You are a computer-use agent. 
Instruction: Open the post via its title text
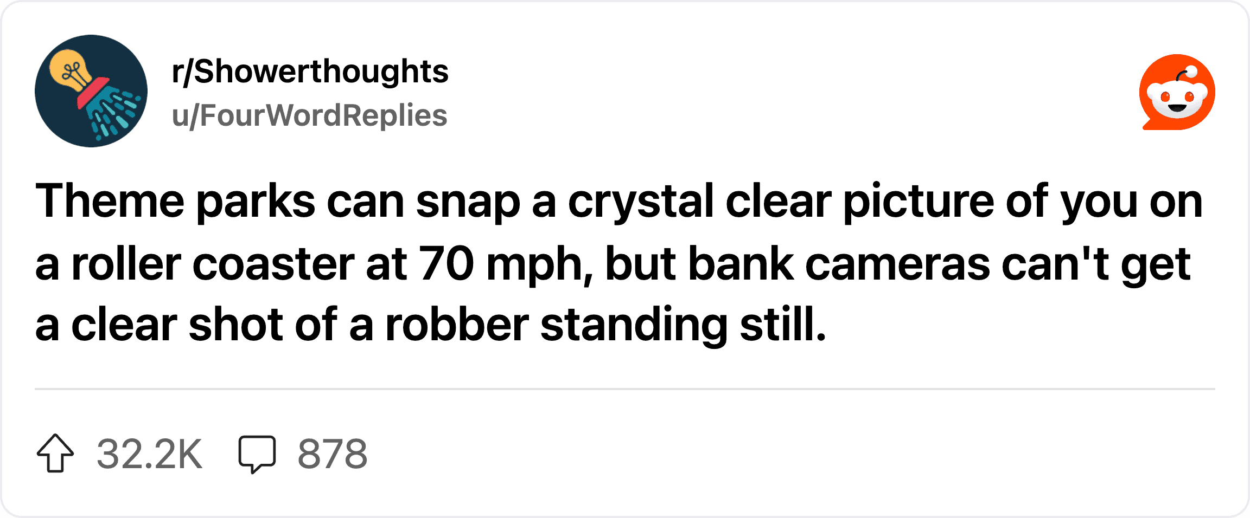click(x=619, y=262)
